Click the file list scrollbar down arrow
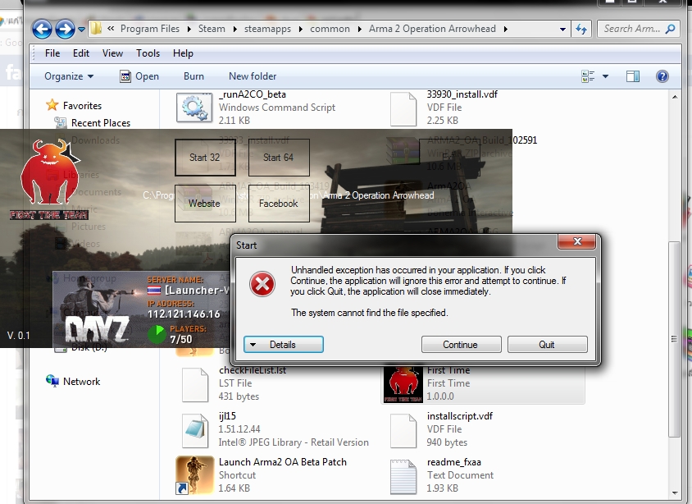The image size is (692, 504). (675, 493)
